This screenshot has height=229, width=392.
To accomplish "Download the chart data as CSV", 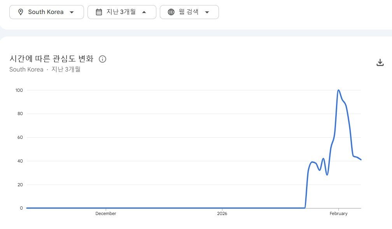I will pos(380,63).
